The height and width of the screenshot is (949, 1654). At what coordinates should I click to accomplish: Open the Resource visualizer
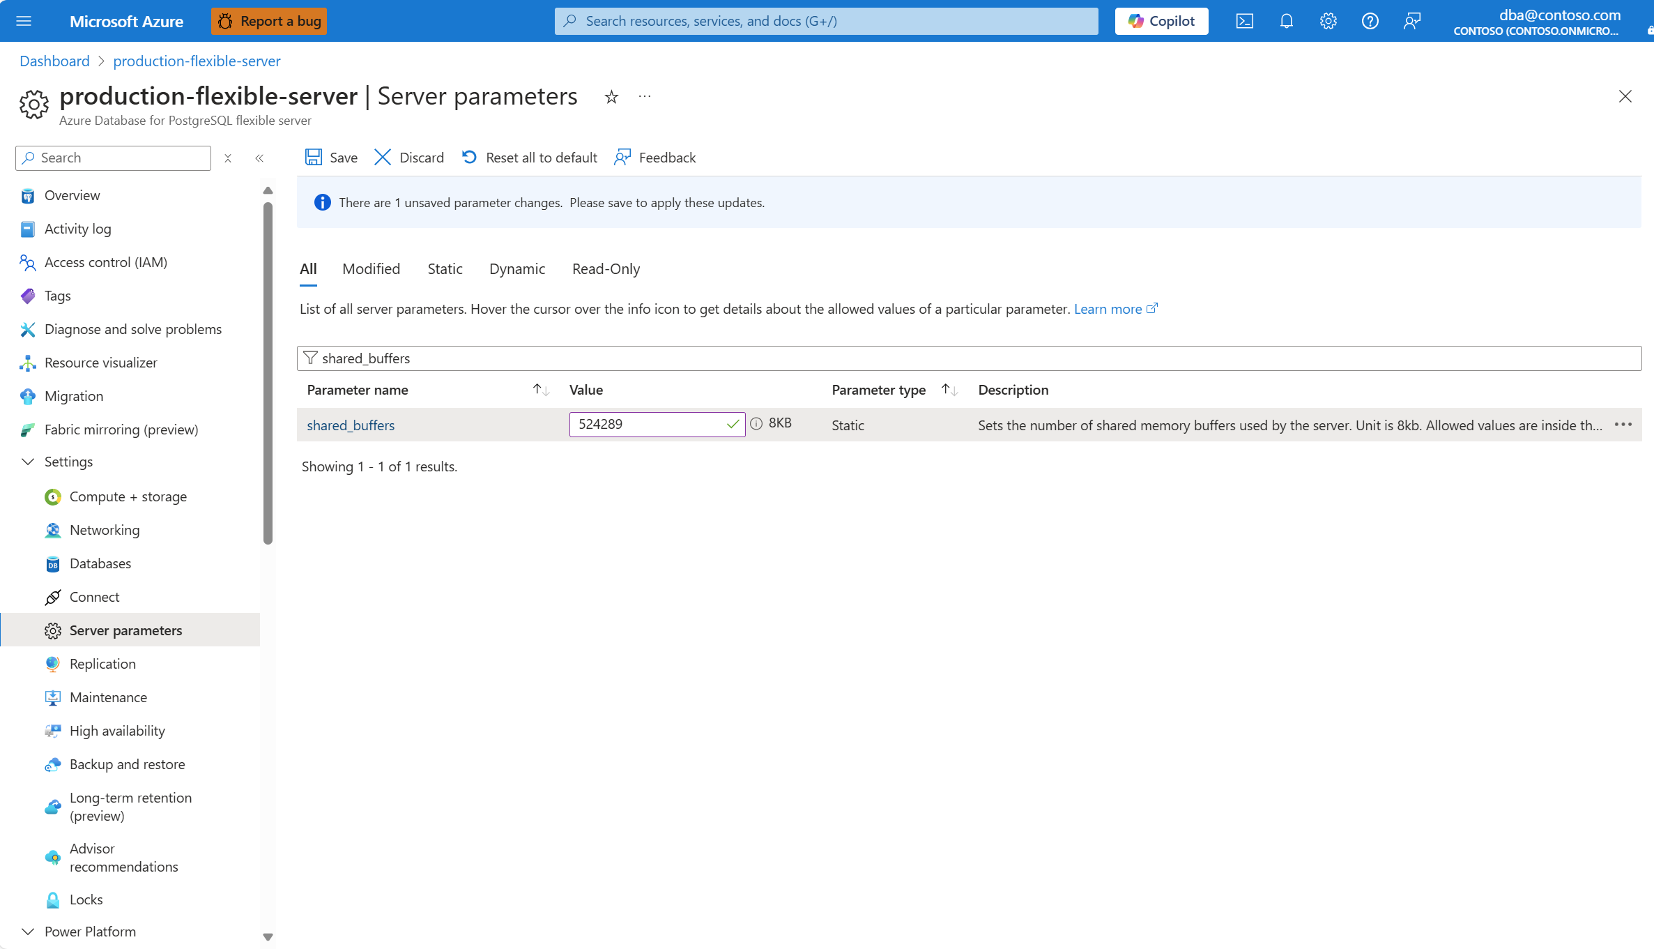(101, 362)
